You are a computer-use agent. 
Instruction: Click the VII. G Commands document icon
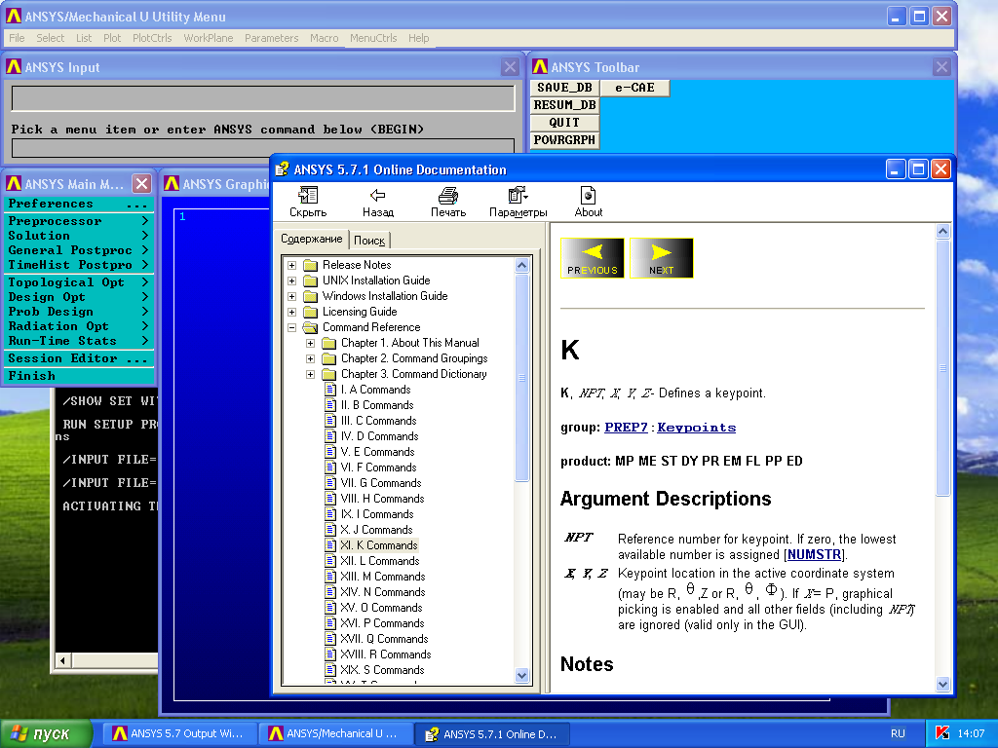[x=330, y=483]
